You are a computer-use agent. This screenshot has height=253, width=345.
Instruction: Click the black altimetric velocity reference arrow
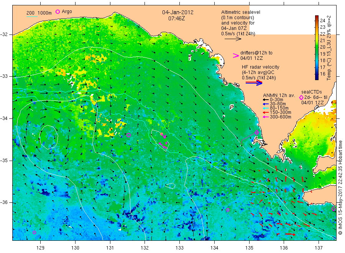pos(233,39)
